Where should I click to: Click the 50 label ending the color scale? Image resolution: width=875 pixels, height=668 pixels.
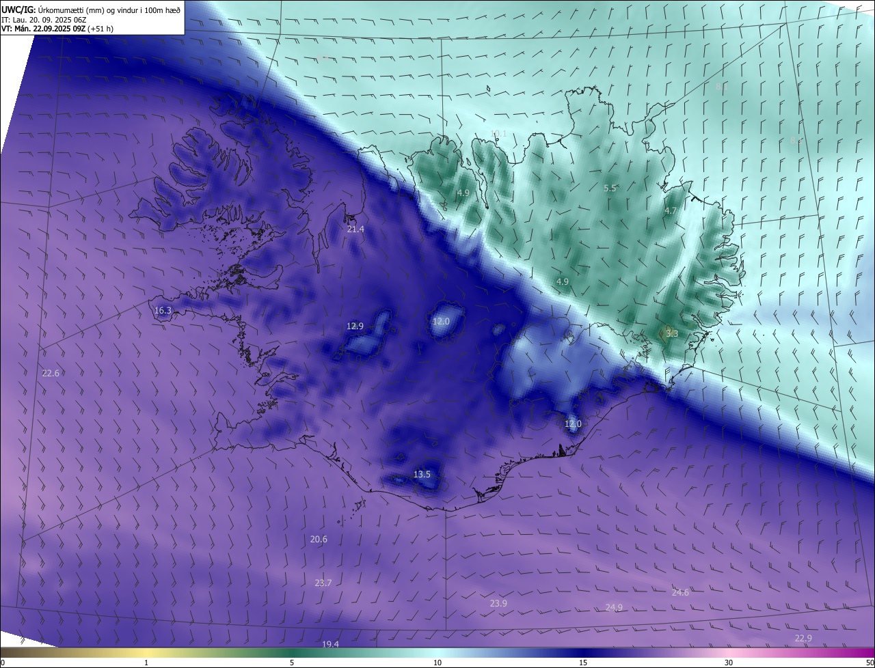pyautogui.click(x=870, y=663)
